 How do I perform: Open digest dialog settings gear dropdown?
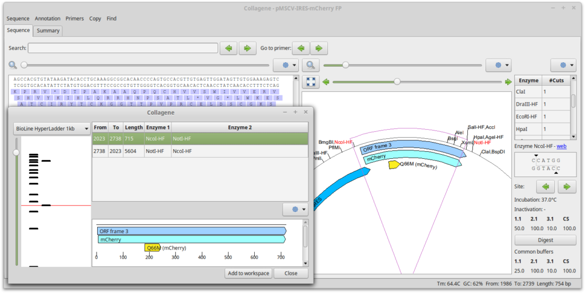[295, 210]
